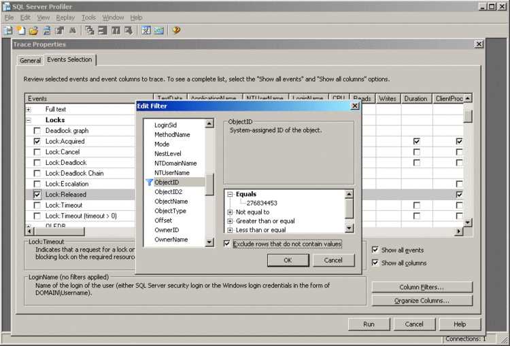The height and width of the screenshot is (346, 510).
Task: Click the column list scroll-down arrow
Action: [209, 242]
